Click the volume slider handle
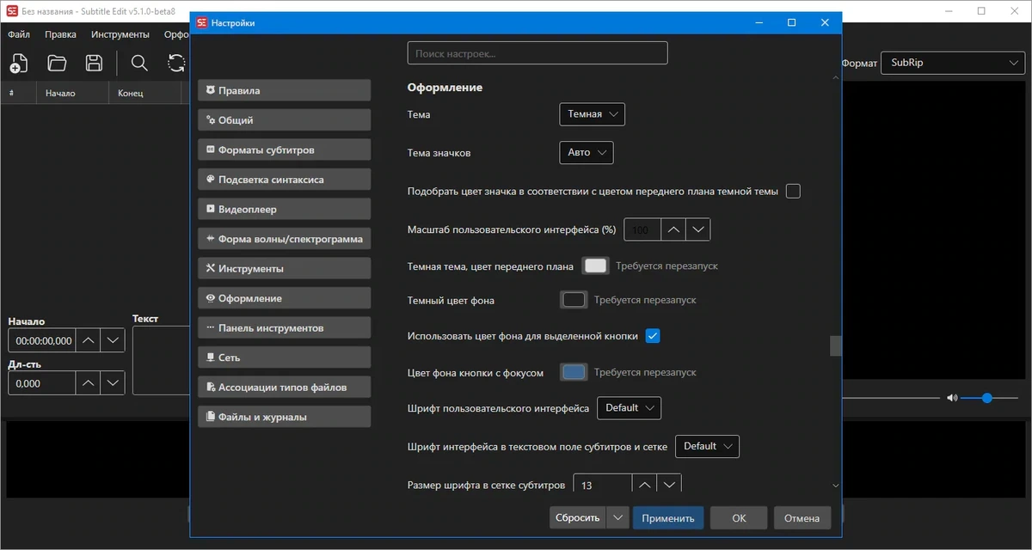Screen dimensions: 1032x550 (987, 398)
